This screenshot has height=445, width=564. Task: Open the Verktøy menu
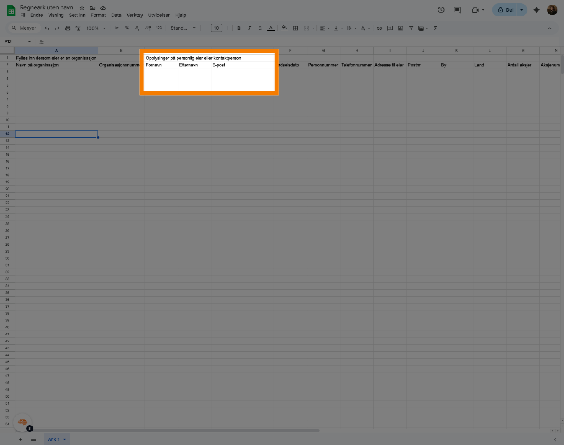coord(135,15)
